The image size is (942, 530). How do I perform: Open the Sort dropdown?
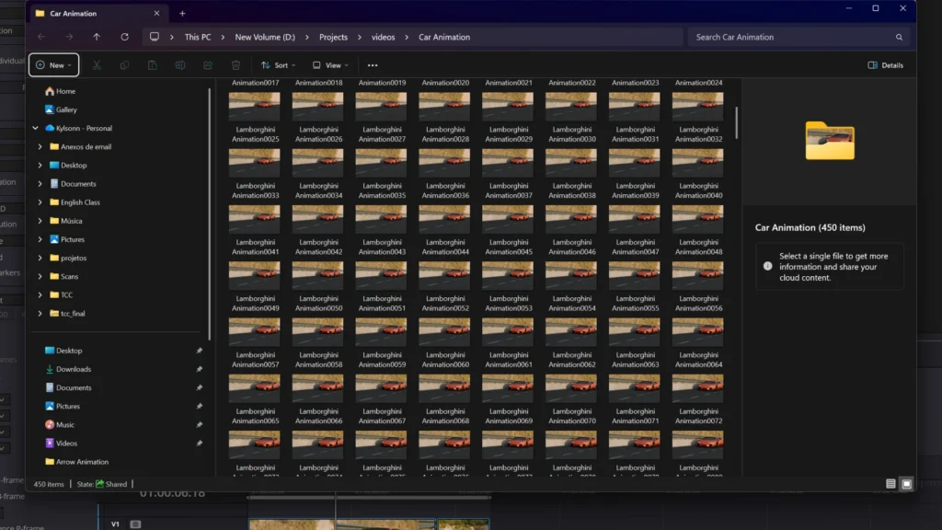click(x=278, y=65)
